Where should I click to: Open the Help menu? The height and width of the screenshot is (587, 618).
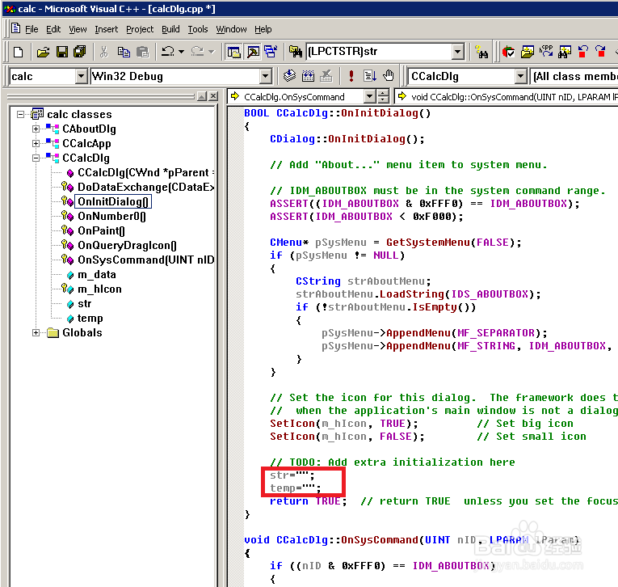(263, 29)
